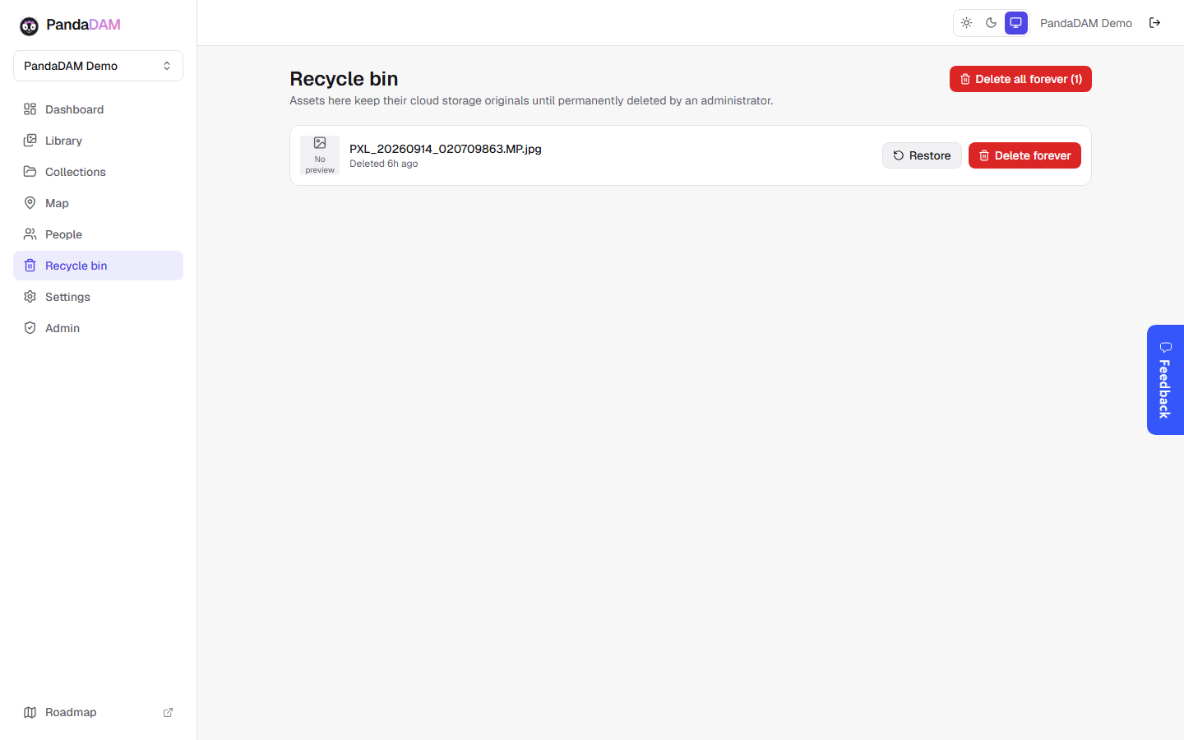The width and height of the screenshot is (1184, 740).
Task: Click the PandaDAM Demo account name
Action: (1085, 23)
